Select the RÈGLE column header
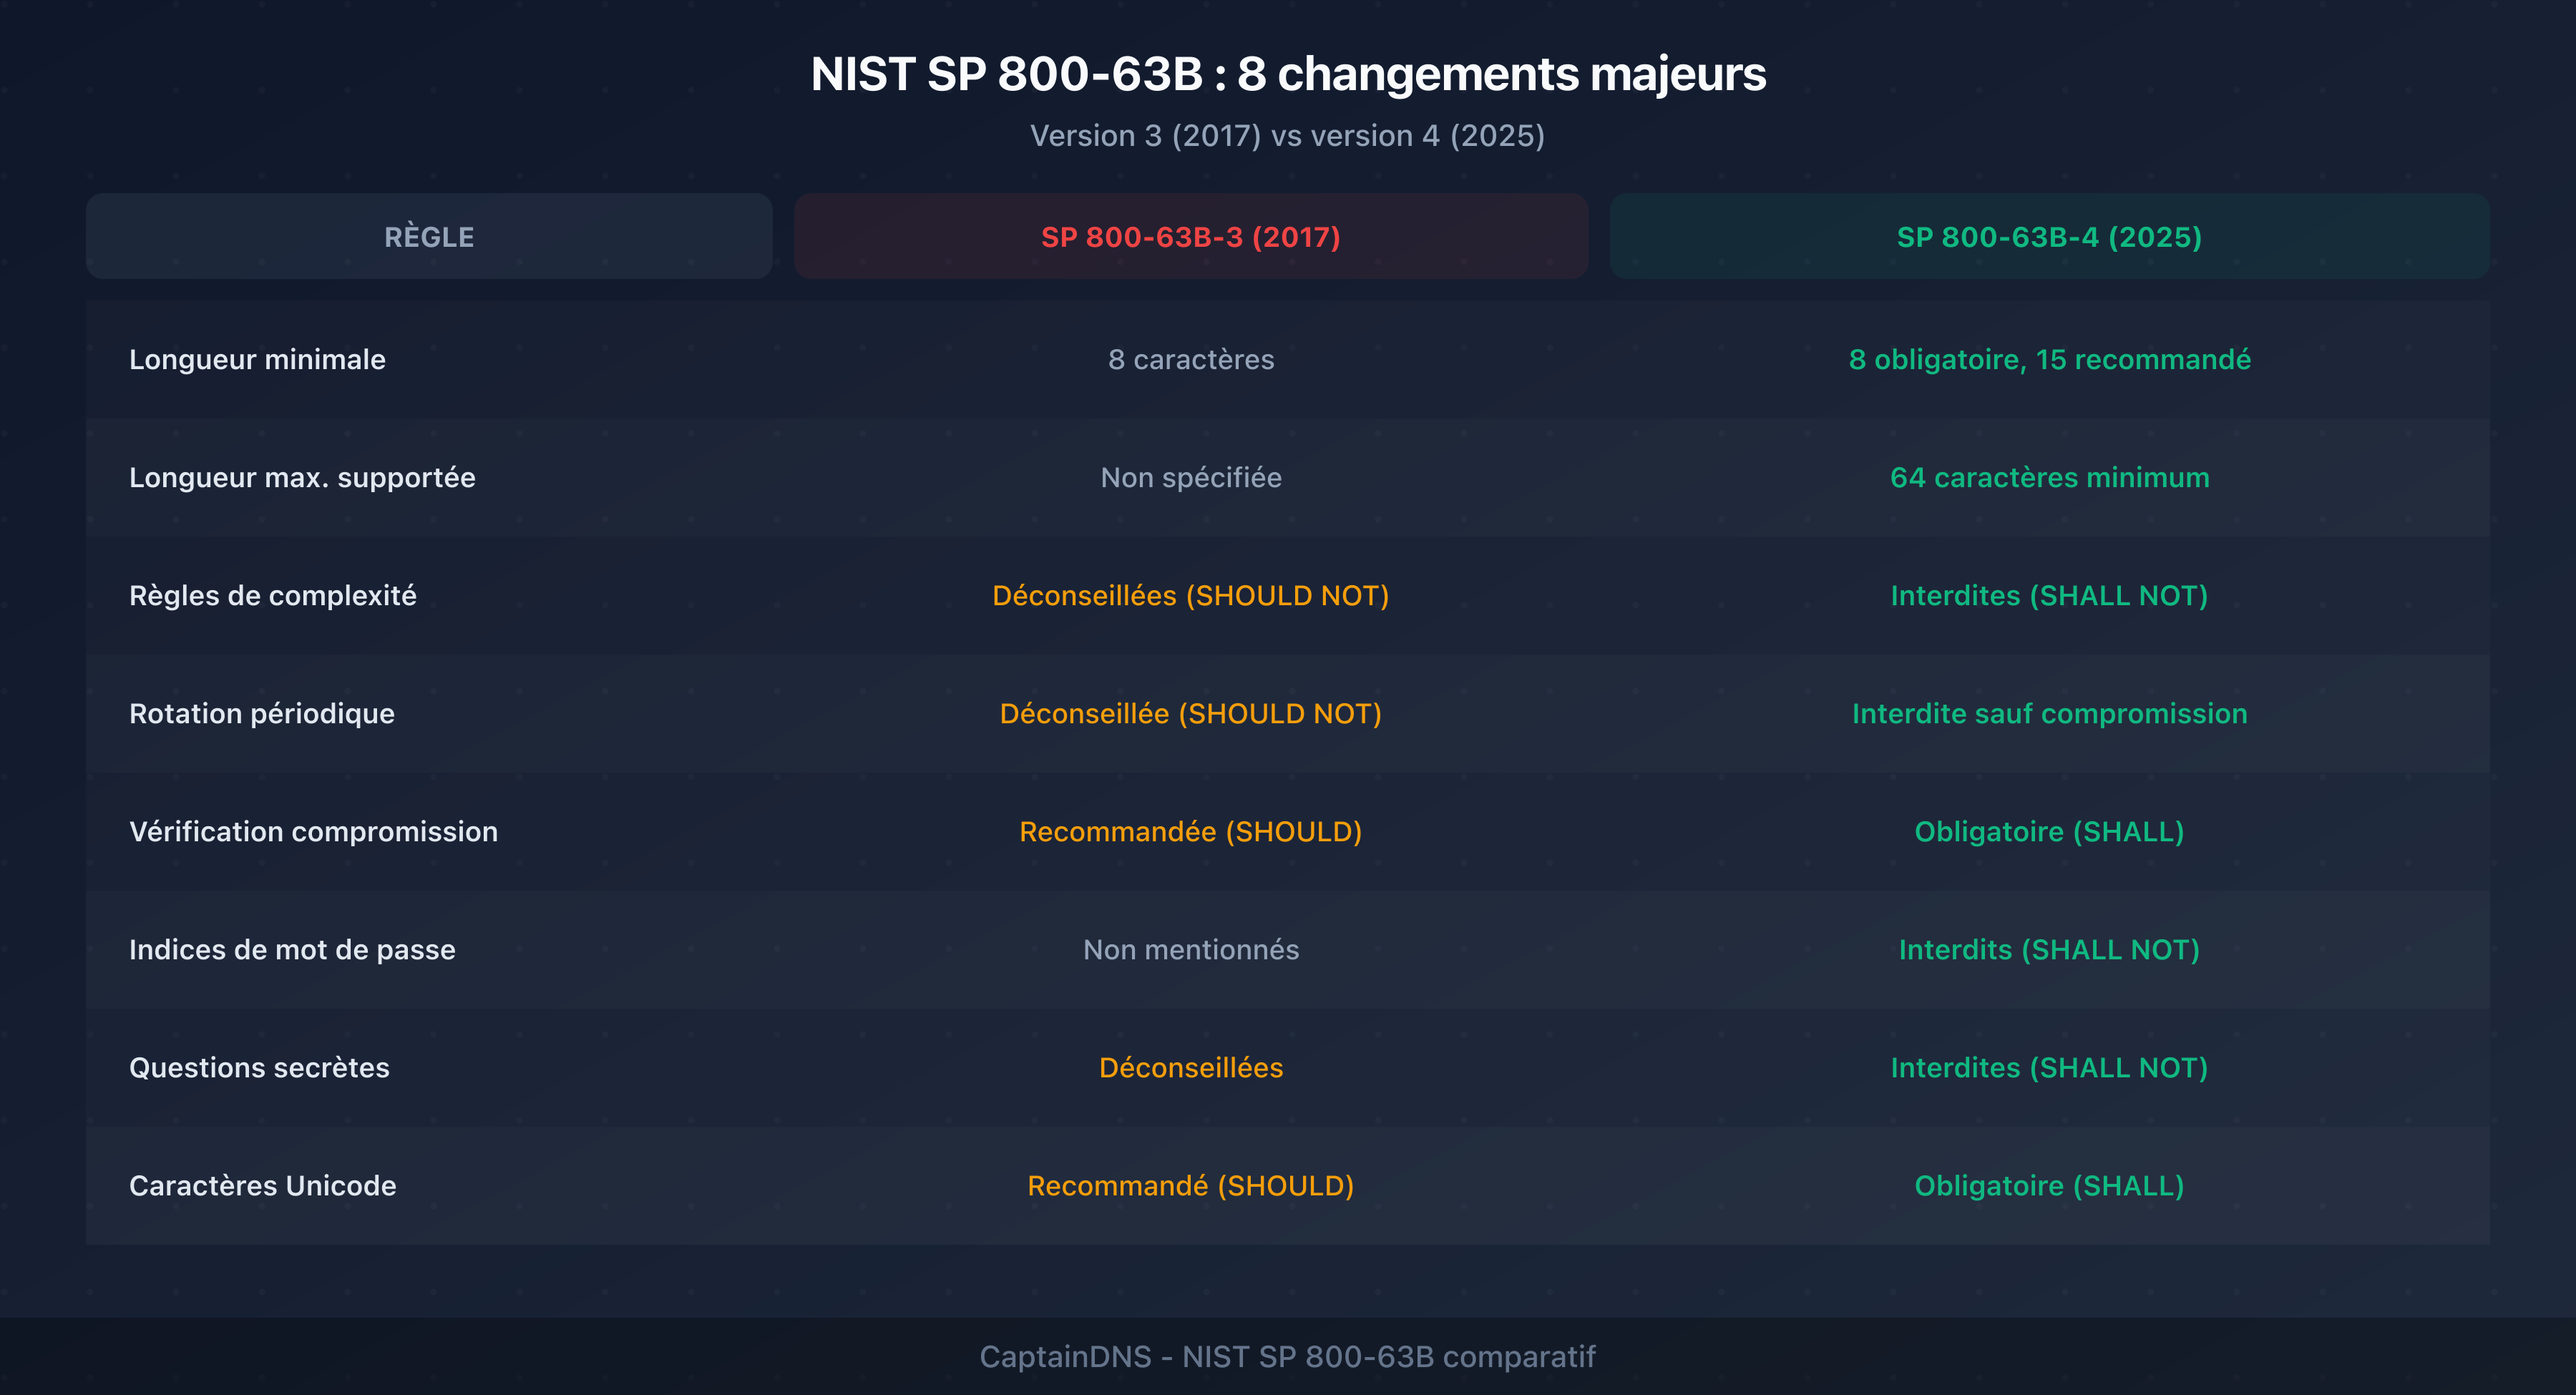Screen dimensions: 2576x1395 coord(428,236)
